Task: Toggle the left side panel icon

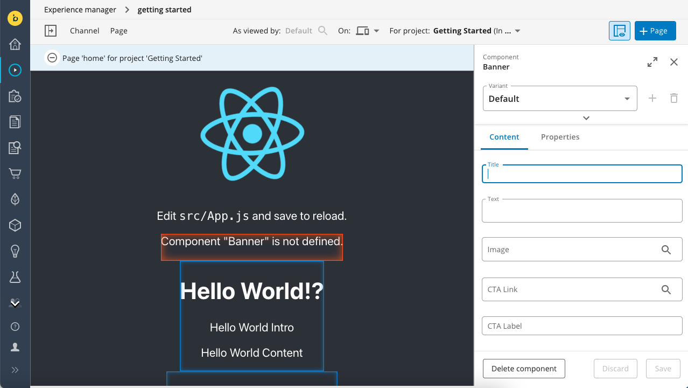Action: point(51,31)
